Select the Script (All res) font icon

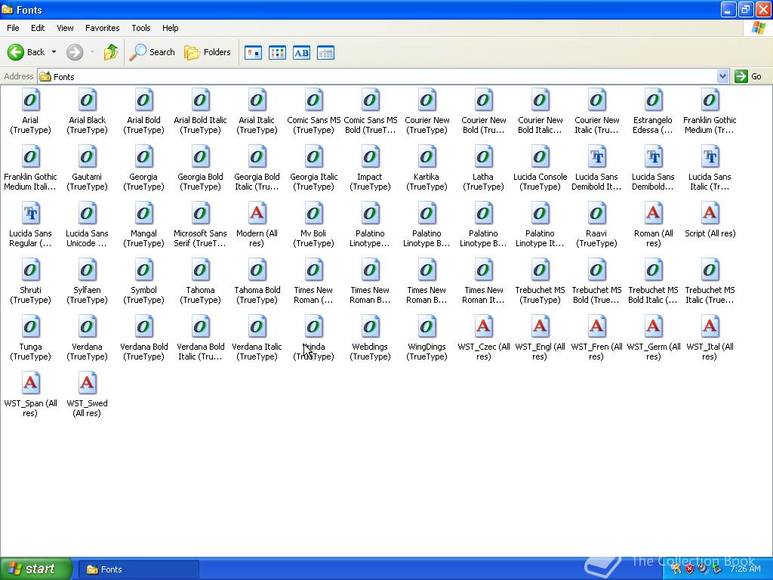click(x=710, y=214)
